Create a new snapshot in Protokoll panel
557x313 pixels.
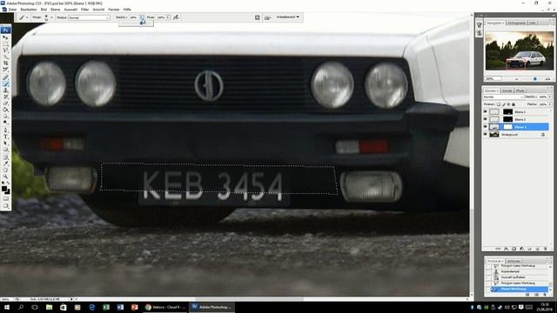[x=536, y=295]
